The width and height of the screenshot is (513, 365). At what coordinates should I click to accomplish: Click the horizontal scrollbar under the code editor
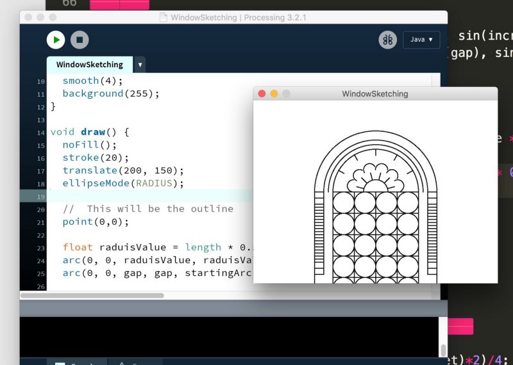[x=92, y=295]
